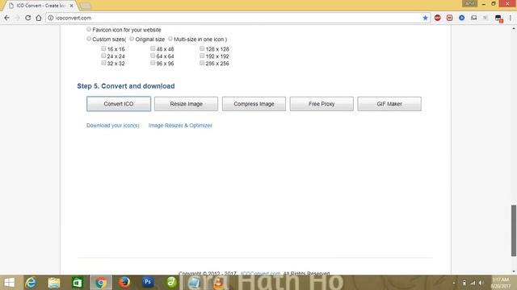The width and height of the screenshot is (517, 290).
Task: Switch to Chrome in the taskbar
Action: click(101, 283)
